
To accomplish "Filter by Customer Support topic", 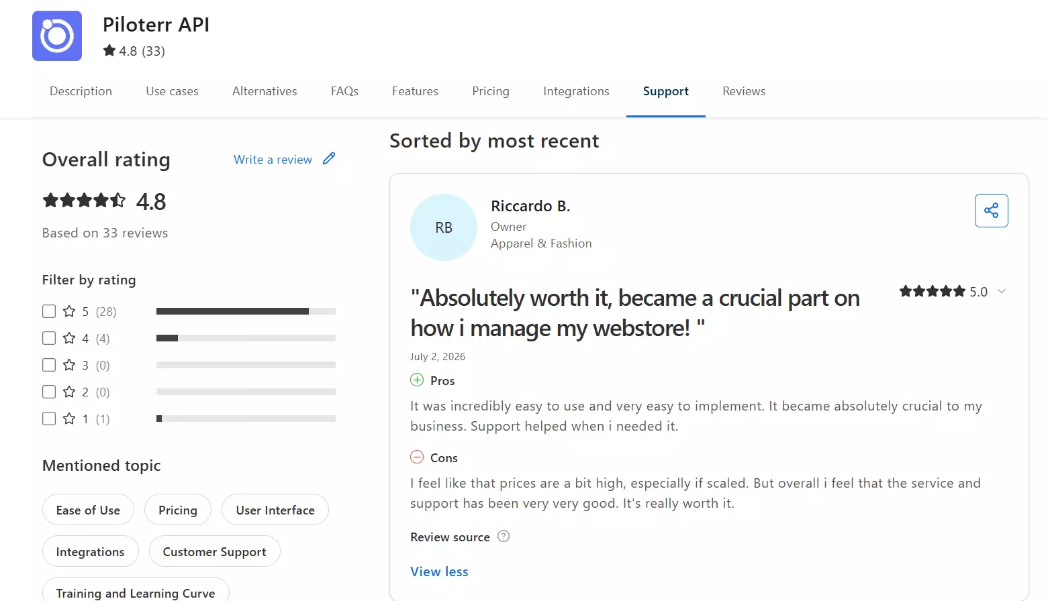I will click(x=214, y=551).
